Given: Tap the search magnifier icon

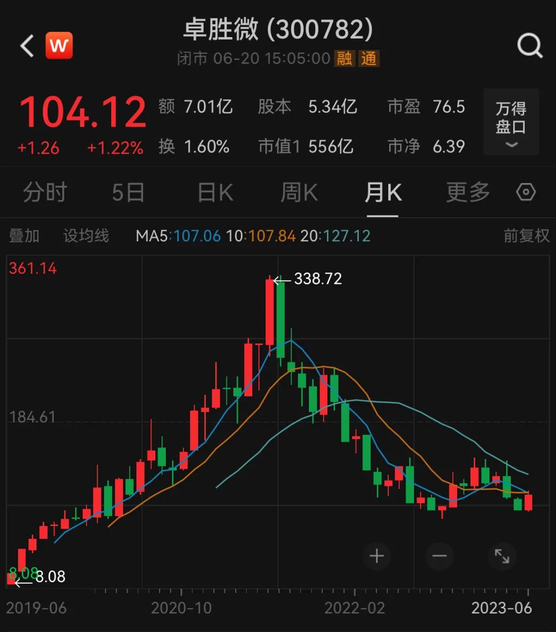Looking at the screenshot, I should tap(530, 46).
